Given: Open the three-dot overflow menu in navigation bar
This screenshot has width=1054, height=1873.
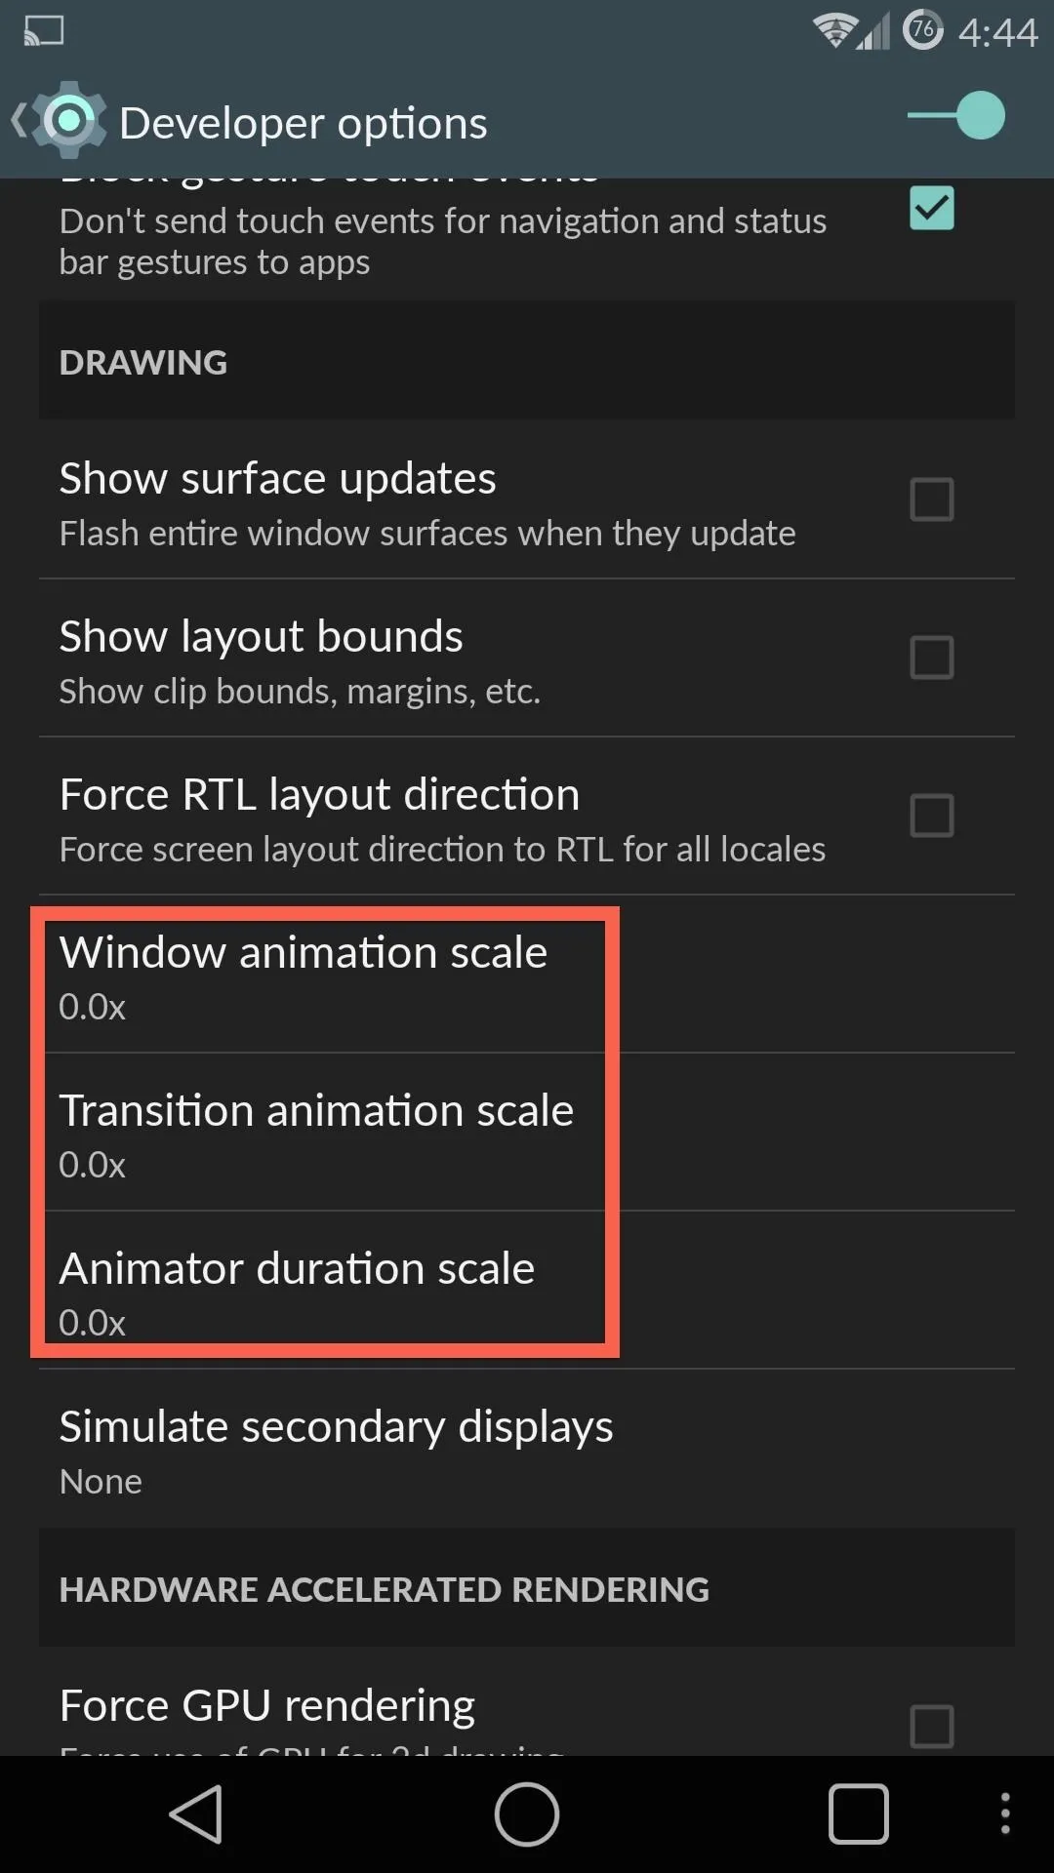Looking at the screenshot, I should pyautogui.click(x=1005, y=1814).
